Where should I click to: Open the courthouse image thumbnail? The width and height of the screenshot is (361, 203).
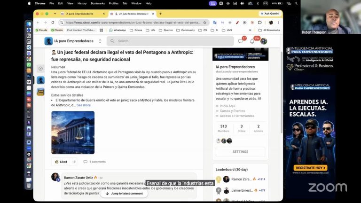click(73, 133)
